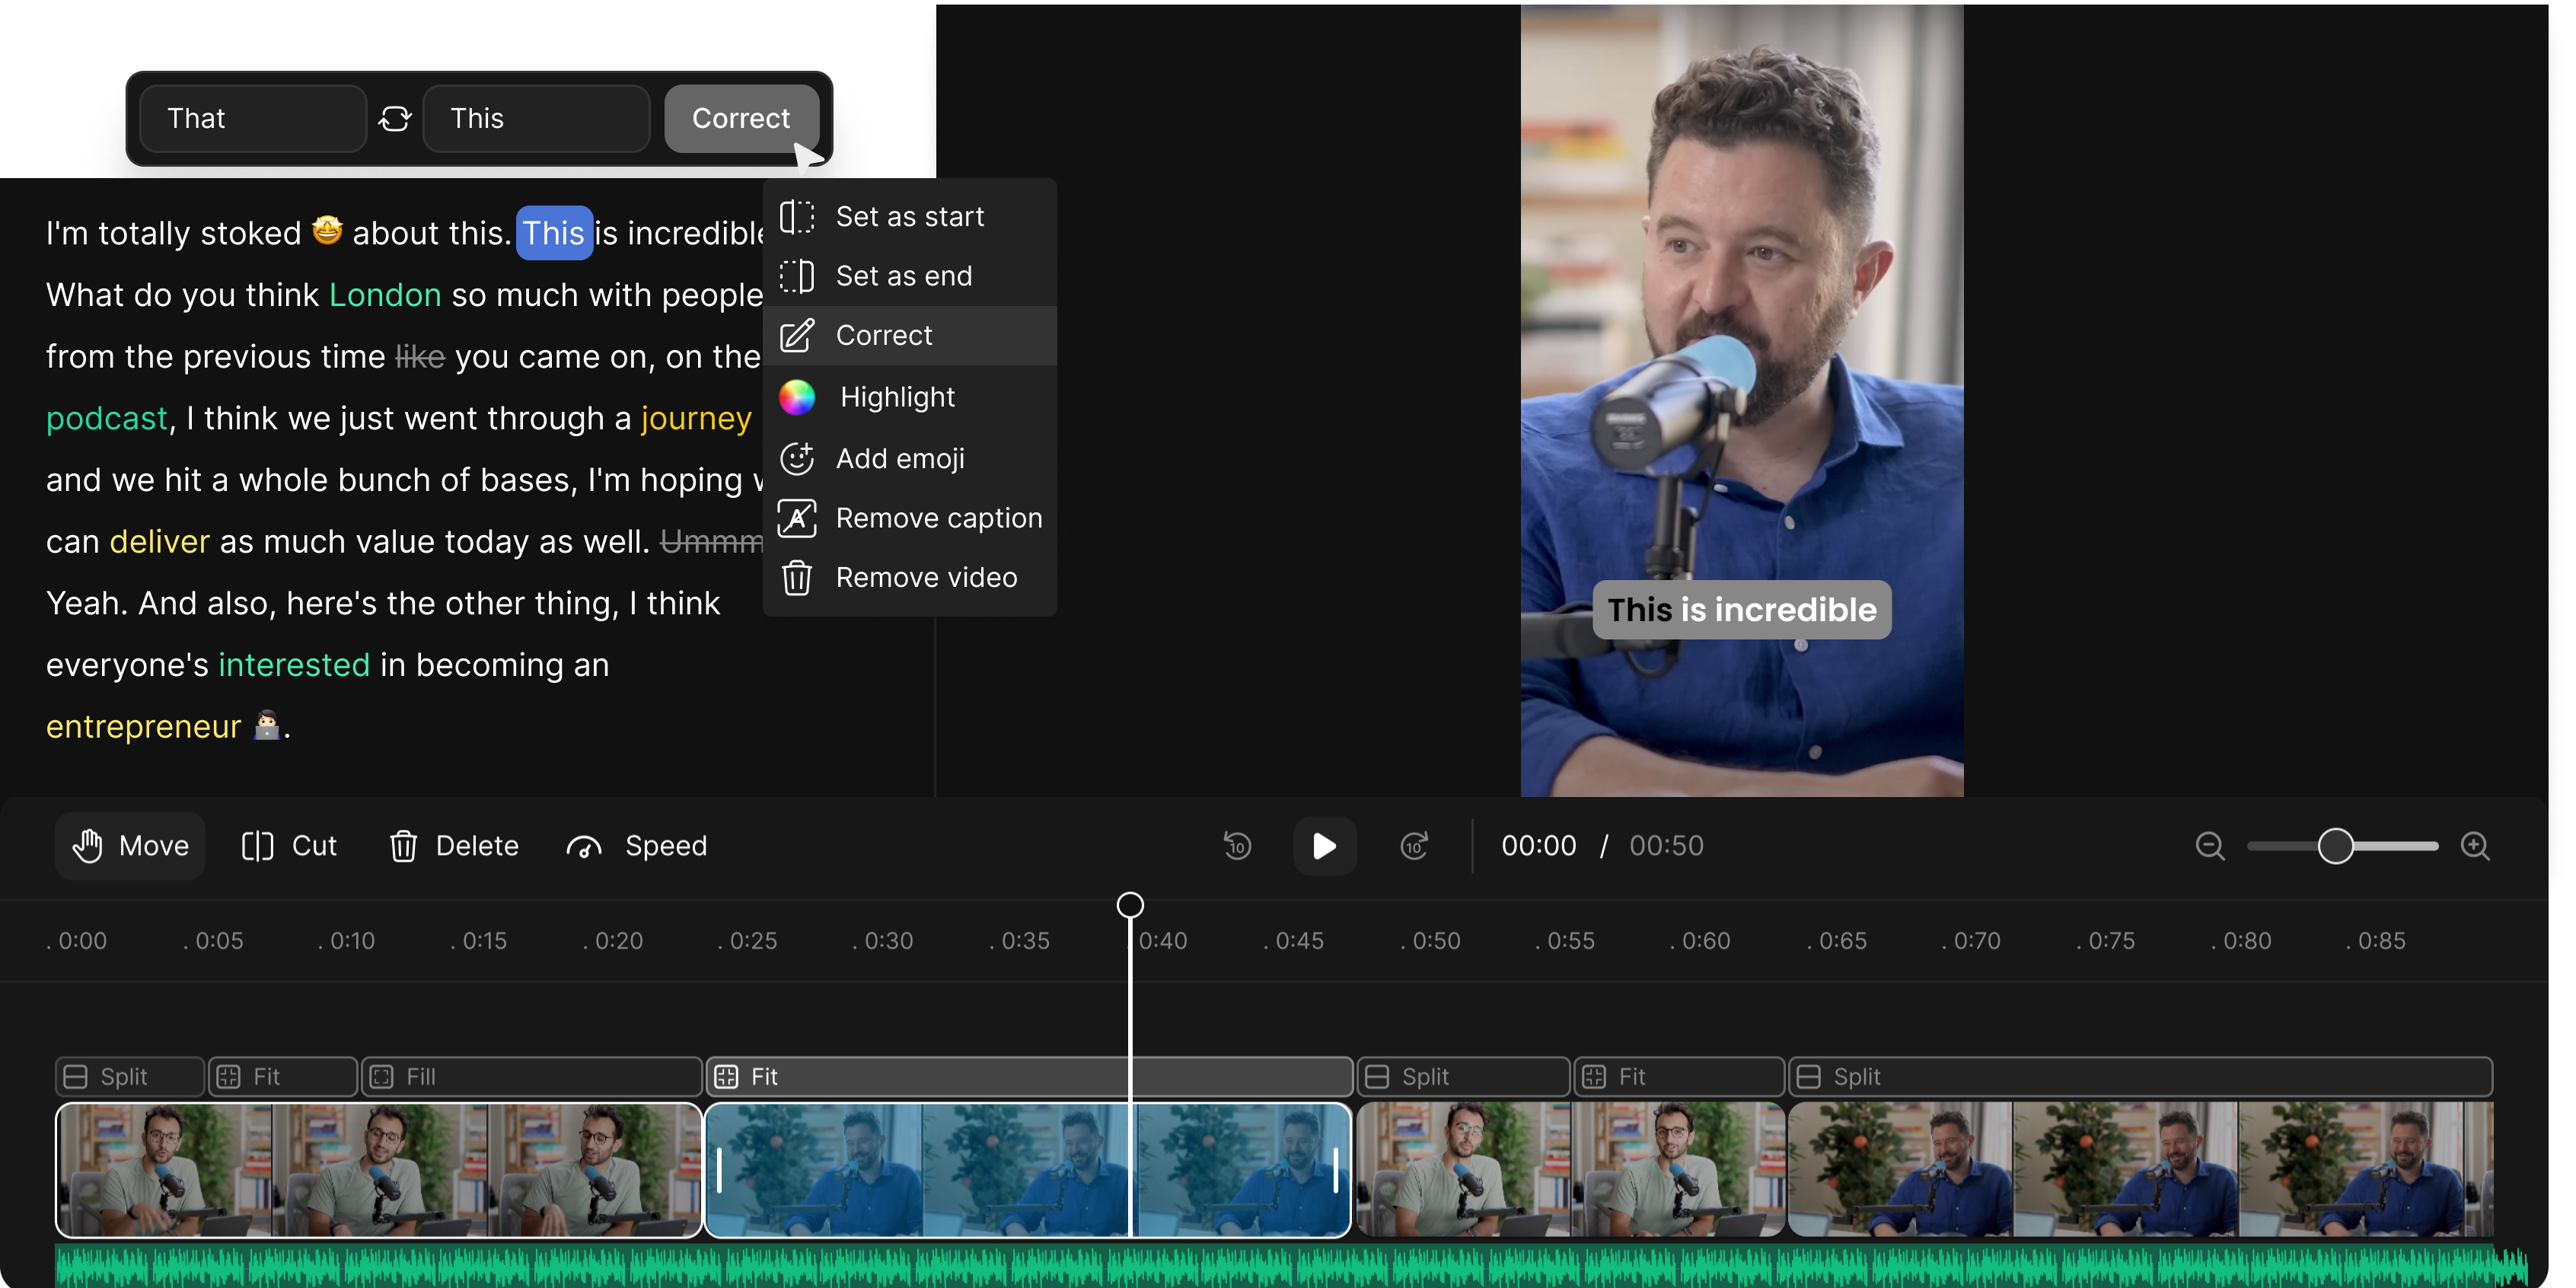The width and height of the screenshot is (2576, 1288).
Task: Zoom in on the timeline with the magnifier icon
Action: [x=2477, y=845]
